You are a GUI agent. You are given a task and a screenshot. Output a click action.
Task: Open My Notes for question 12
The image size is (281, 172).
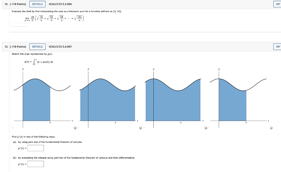pyautogui.click(x=277, y=4)
